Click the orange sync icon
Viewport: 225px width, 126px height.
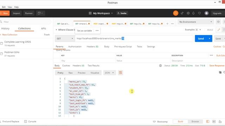point(176,13)
